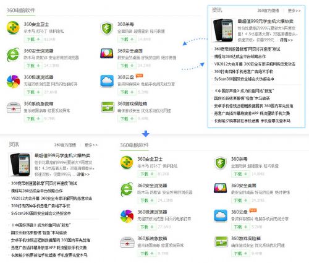Open the green 360安全浏览器 icon in the lower list
This screenshot has width=309, height=263.
[x=127, y=189]
